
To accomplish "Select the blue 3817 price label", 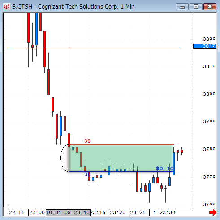I will [x=205, y=46].
